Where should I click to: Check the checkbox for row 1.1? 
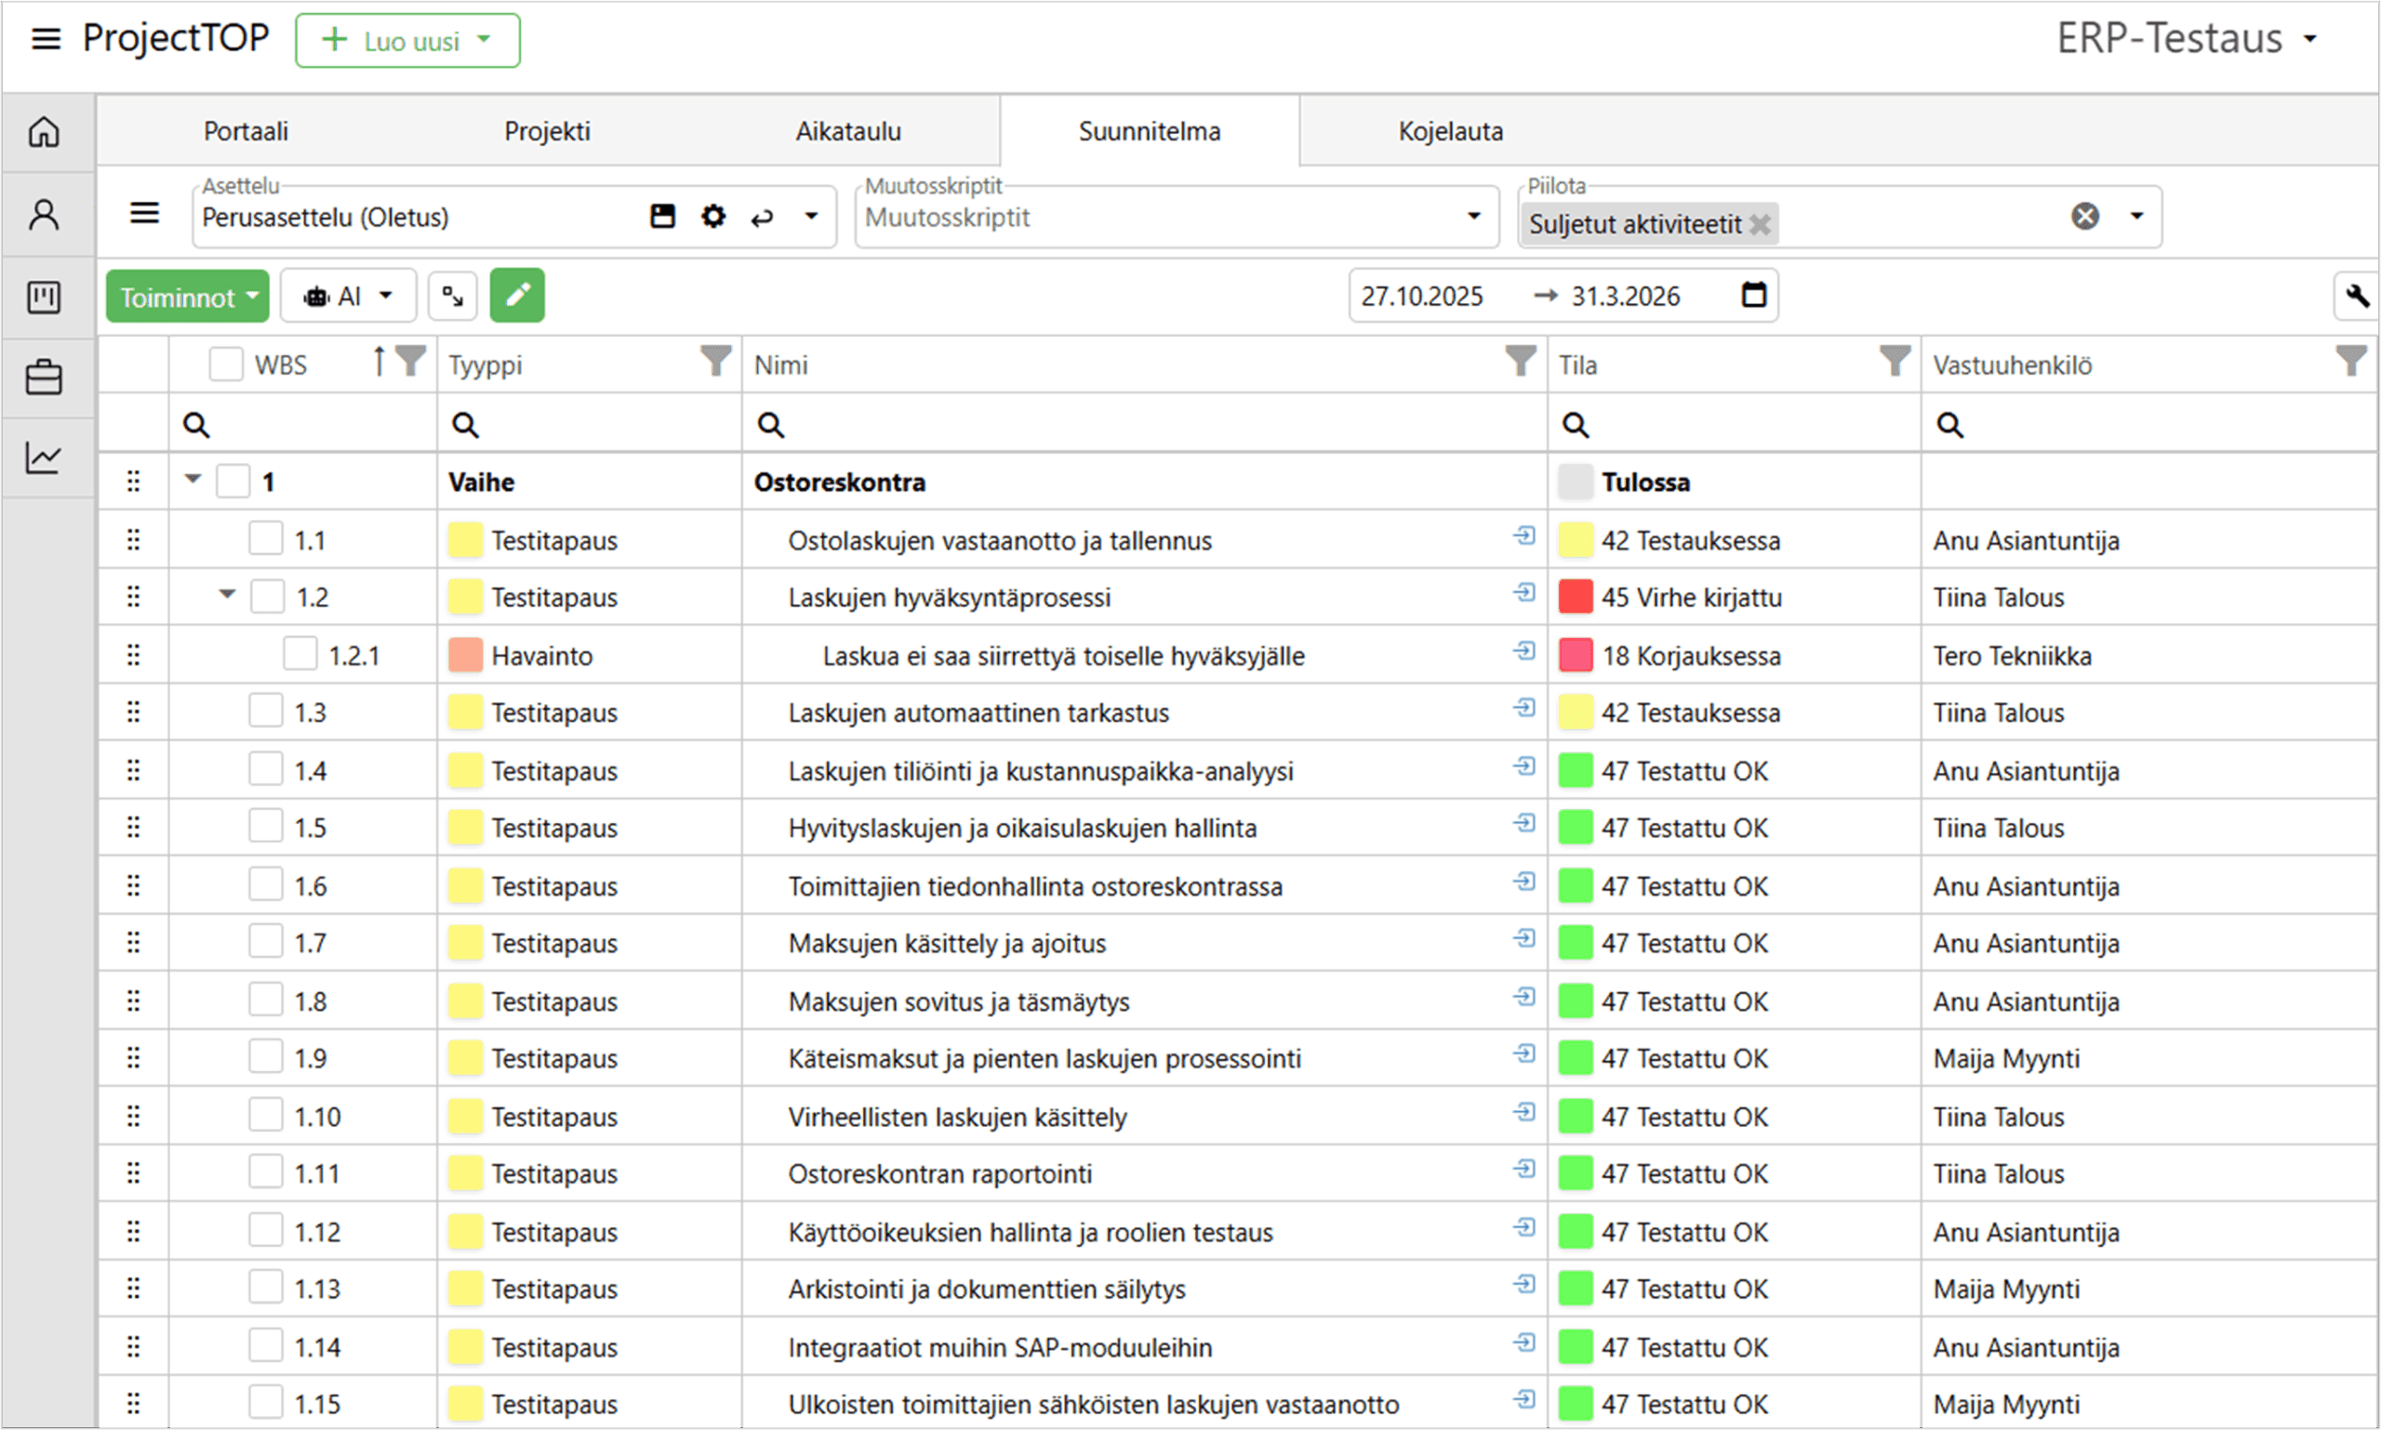[x=265, y=538]
